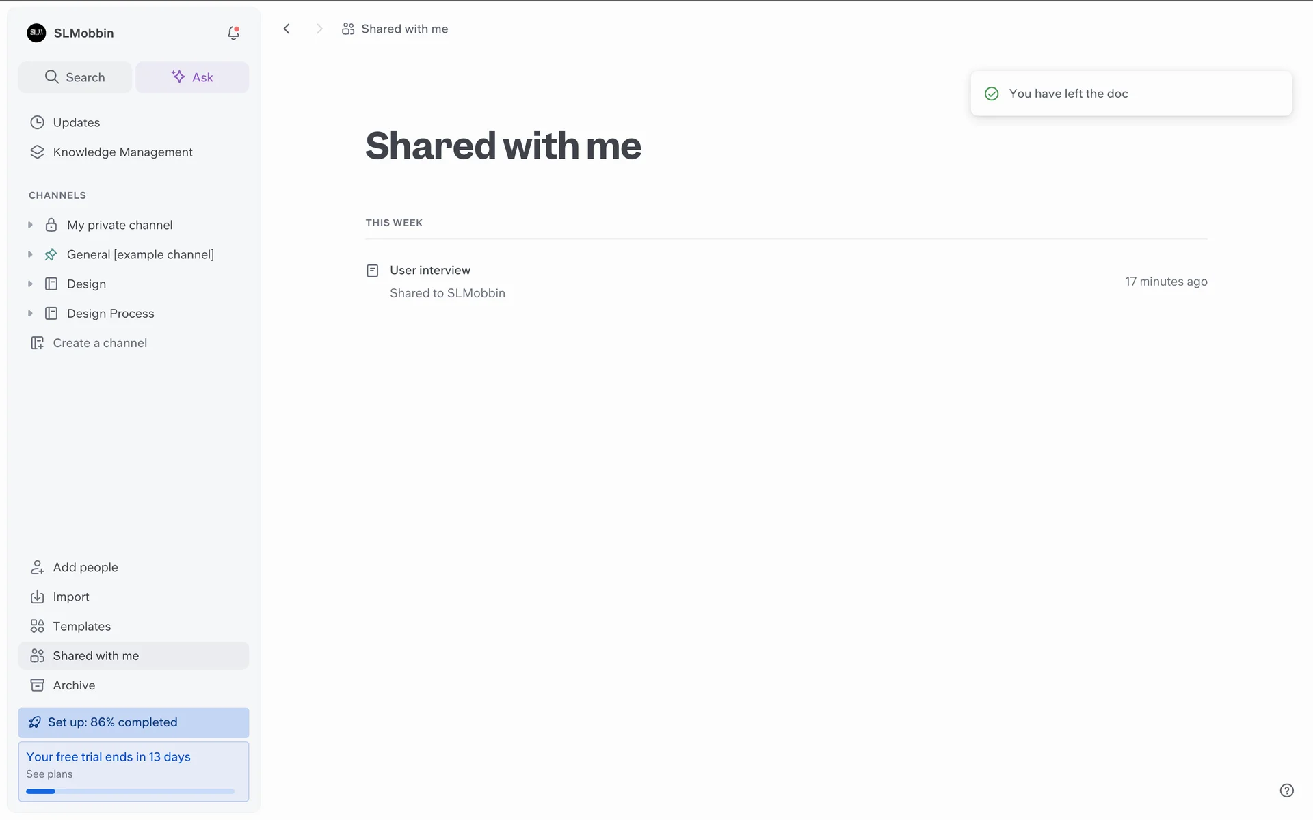The width and height of the screenshot is (1313, 820).
Task: Click the SLMobbin workspace avatar
Action: [36, 33]
